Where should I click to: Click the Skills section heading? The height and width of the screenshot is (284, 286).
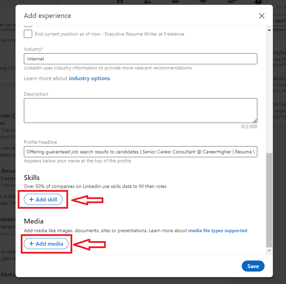click(x=32, y=178)
